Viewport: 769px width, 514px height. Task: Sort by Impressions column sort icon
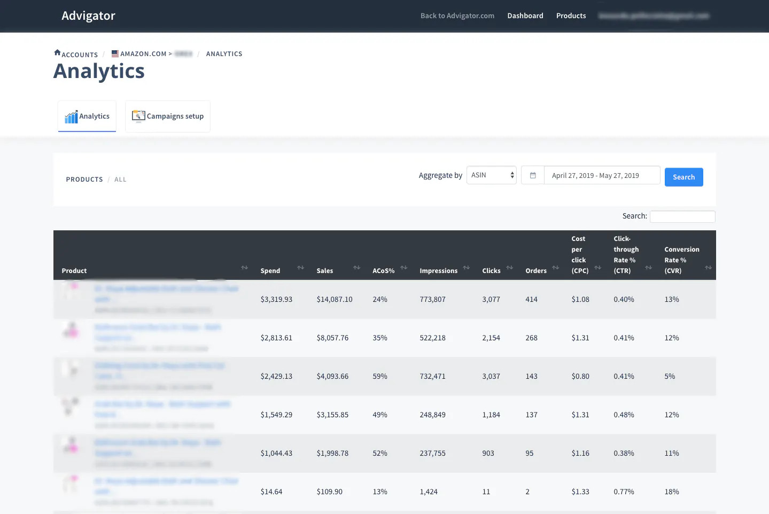click(467, 267)
